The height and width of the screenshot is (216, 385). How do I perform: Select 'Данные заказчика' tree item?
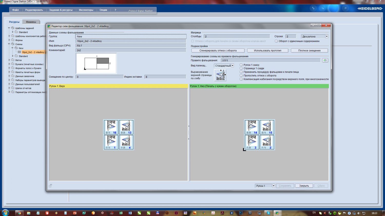coord(25,76)
